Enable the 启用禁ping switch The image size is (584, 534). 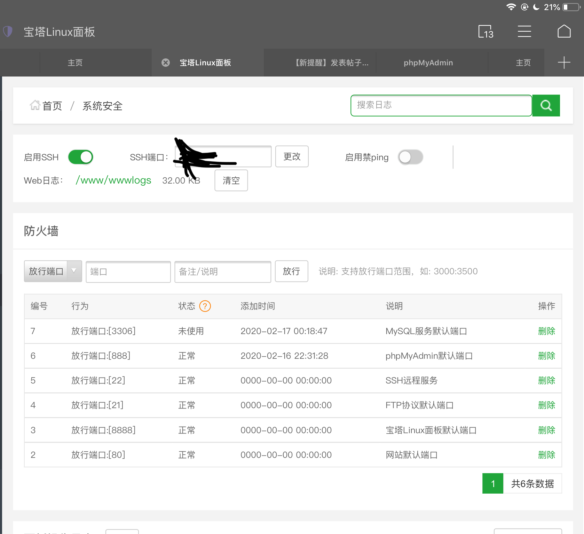(410, 157)
